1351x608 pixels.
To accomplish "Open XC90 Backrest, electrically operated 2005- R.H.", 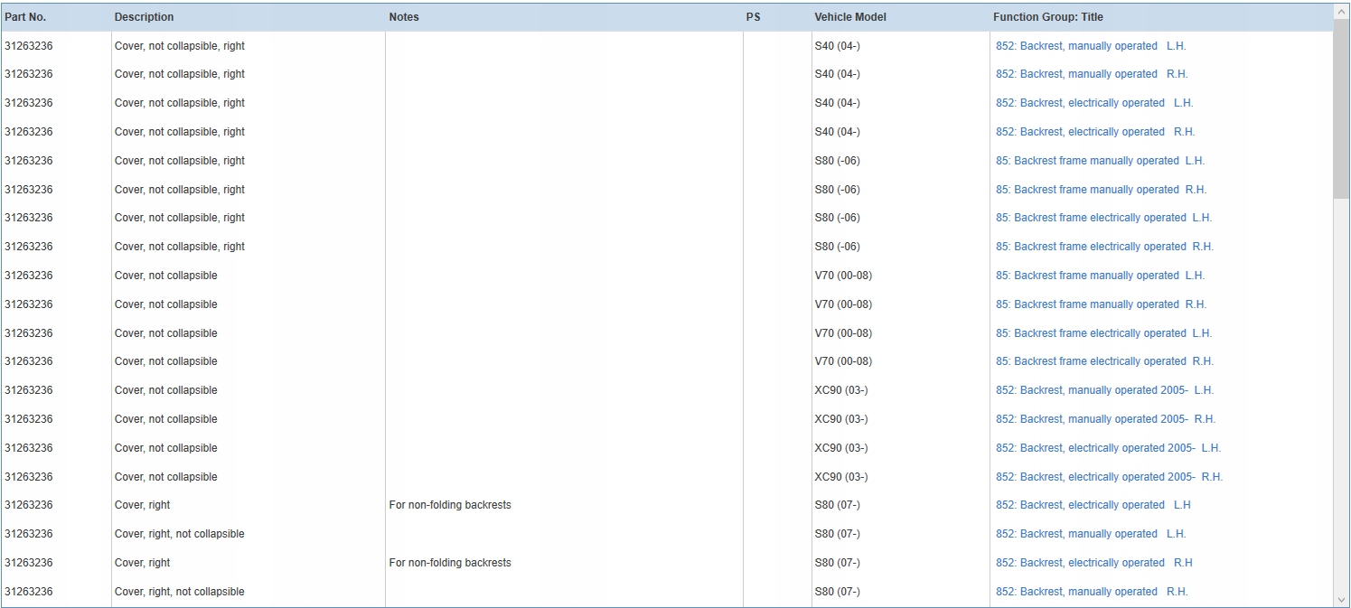I will point(1109,477).
